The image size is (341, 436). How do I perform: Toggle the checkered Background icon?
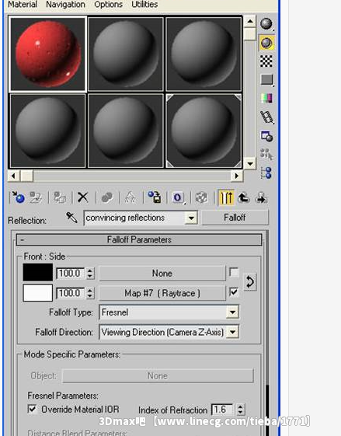coord(266,61)
